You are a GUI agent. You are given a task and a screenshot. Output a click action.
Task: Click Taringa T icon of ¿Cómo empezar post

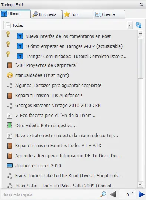(20, 46)
